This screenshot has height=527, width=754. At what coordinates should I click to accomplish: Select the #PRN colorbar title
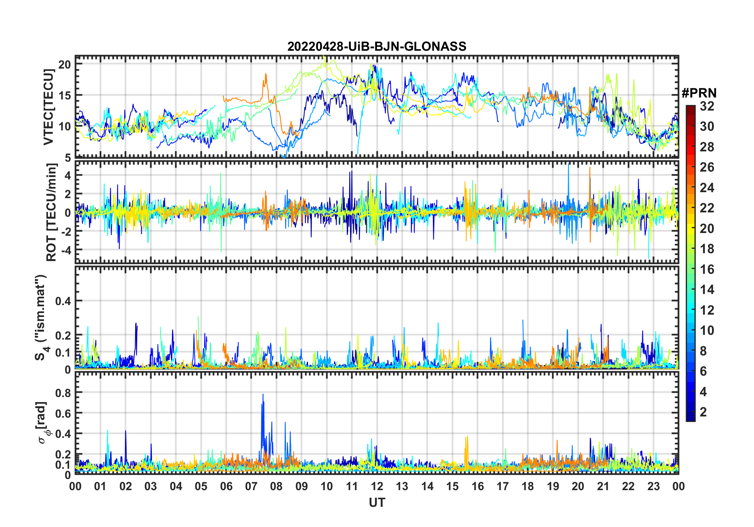(x=699, y=93)
